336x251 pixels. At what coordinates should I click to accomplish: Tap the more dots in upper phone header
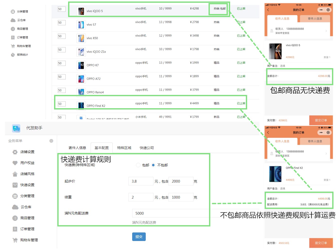(321, 10)
